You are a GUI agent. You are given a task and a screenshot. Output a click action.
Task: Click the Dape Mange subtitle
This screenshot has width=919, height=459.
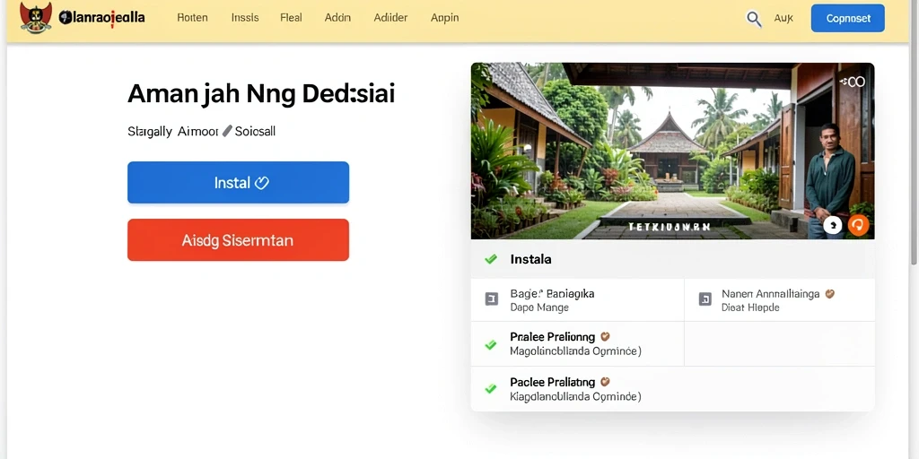(539, 307)
